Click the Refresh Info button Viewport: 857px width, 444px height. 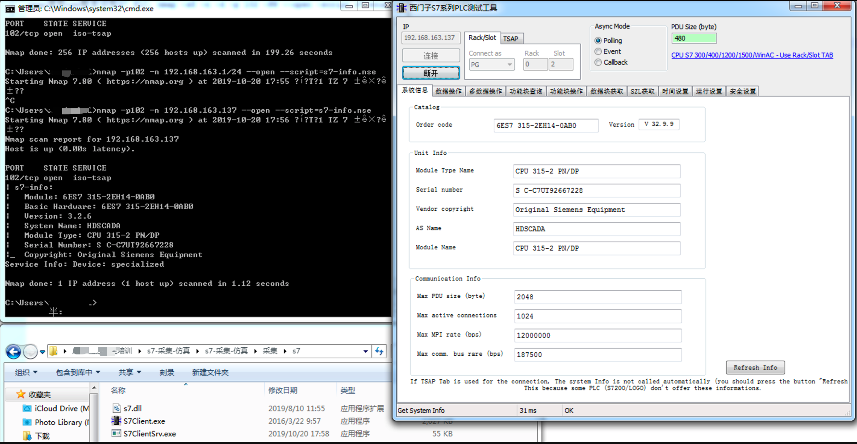click(755, 368)
